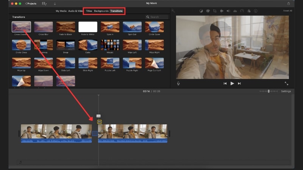Select the Transitions tab
Screen dimensions: 303x170
point(116,11)
